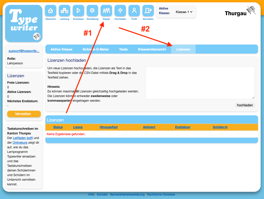The height and width of the screenshot is (199, 264).
Task: Switch to the Aktive Klasse tab
Action: coord(61,49)
